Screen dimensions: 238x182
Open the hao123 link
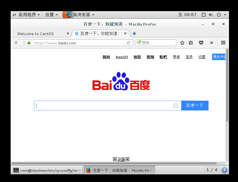[122, 57]
